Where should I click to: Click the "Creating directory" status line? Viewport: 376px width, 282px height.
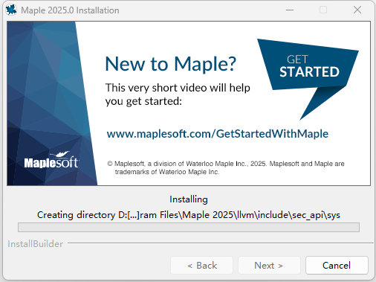click(x=189, y=215)
